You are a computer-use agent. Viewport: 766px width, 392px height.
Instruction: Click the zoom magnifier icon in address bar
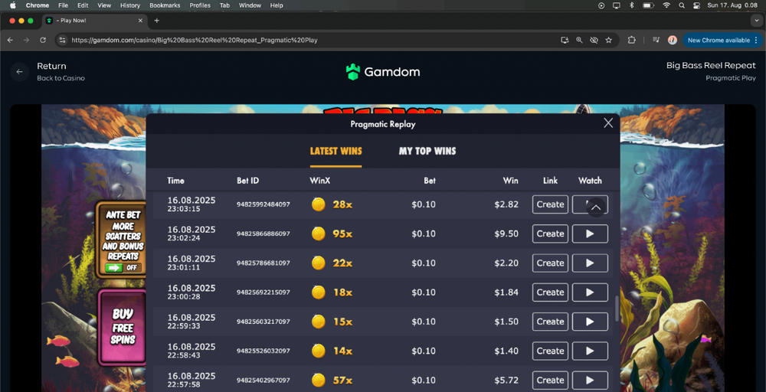(x=579, y=40)
